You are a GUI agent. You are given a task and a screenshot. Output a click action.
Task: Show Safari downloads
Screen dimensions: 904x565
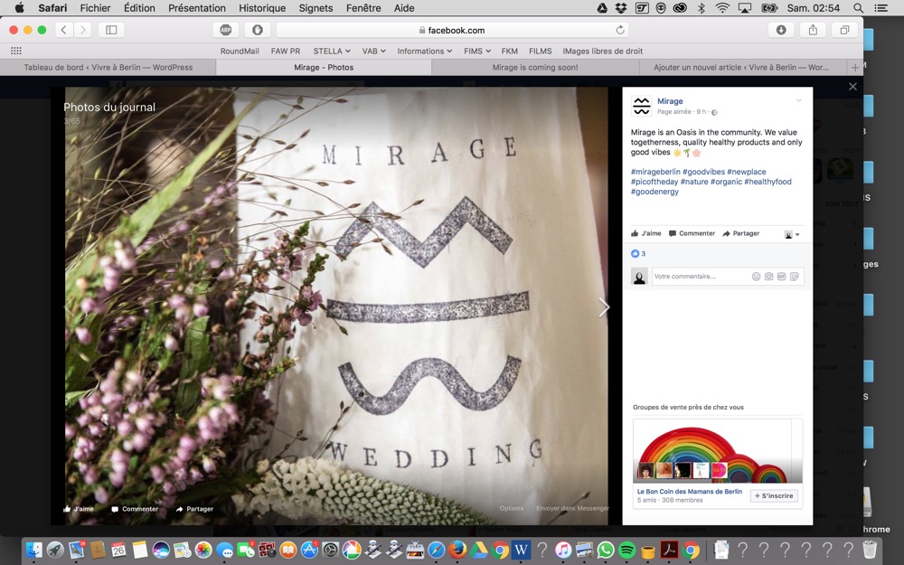pos(781,30)
